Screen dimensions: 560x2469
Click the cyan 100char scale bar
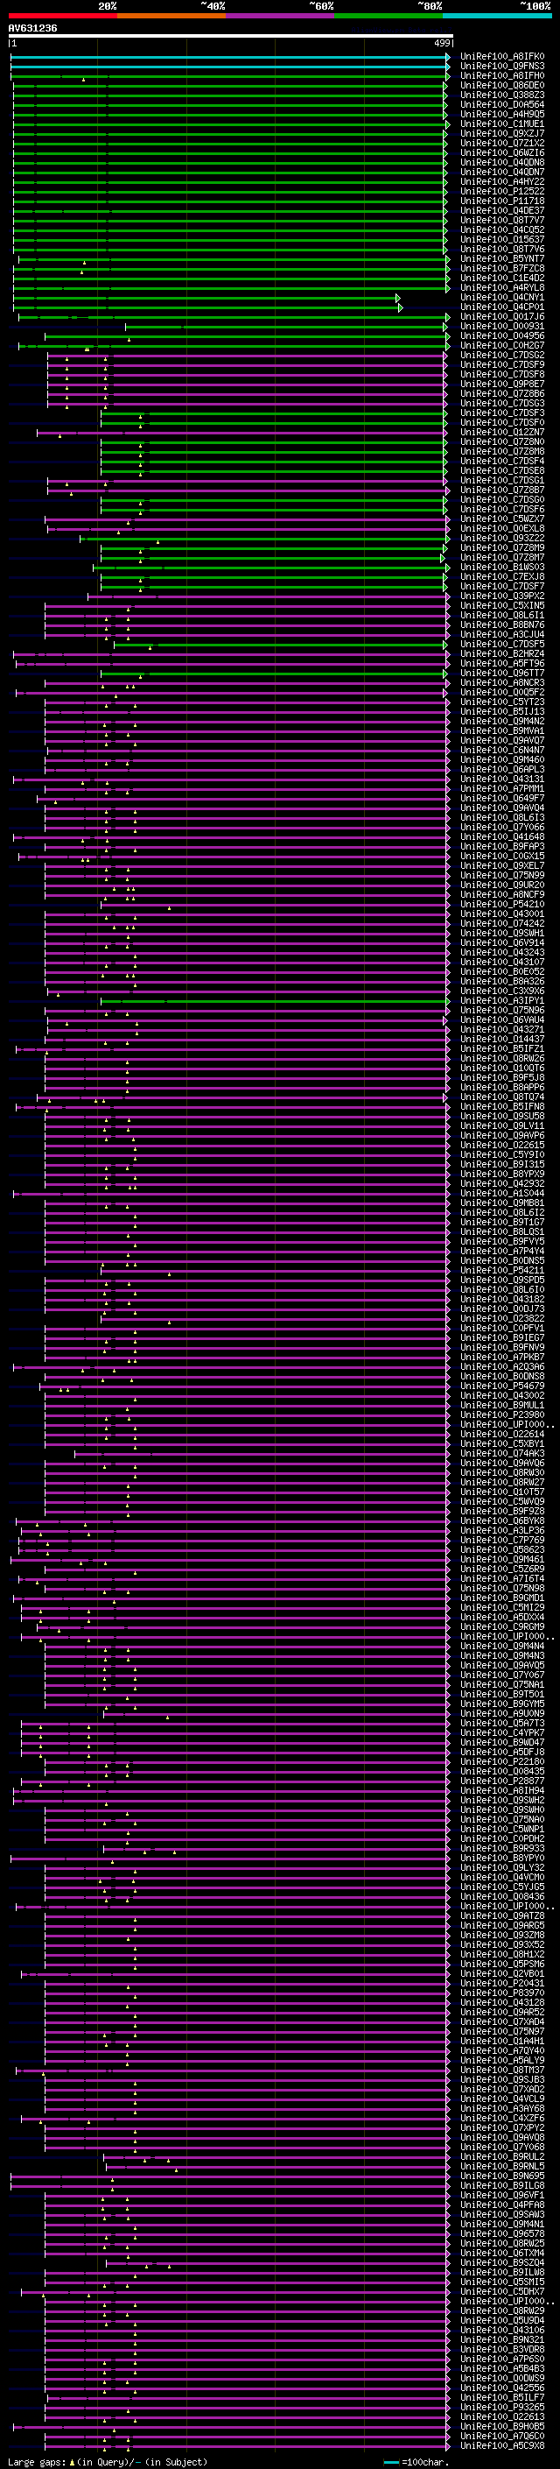(390, 2462)
